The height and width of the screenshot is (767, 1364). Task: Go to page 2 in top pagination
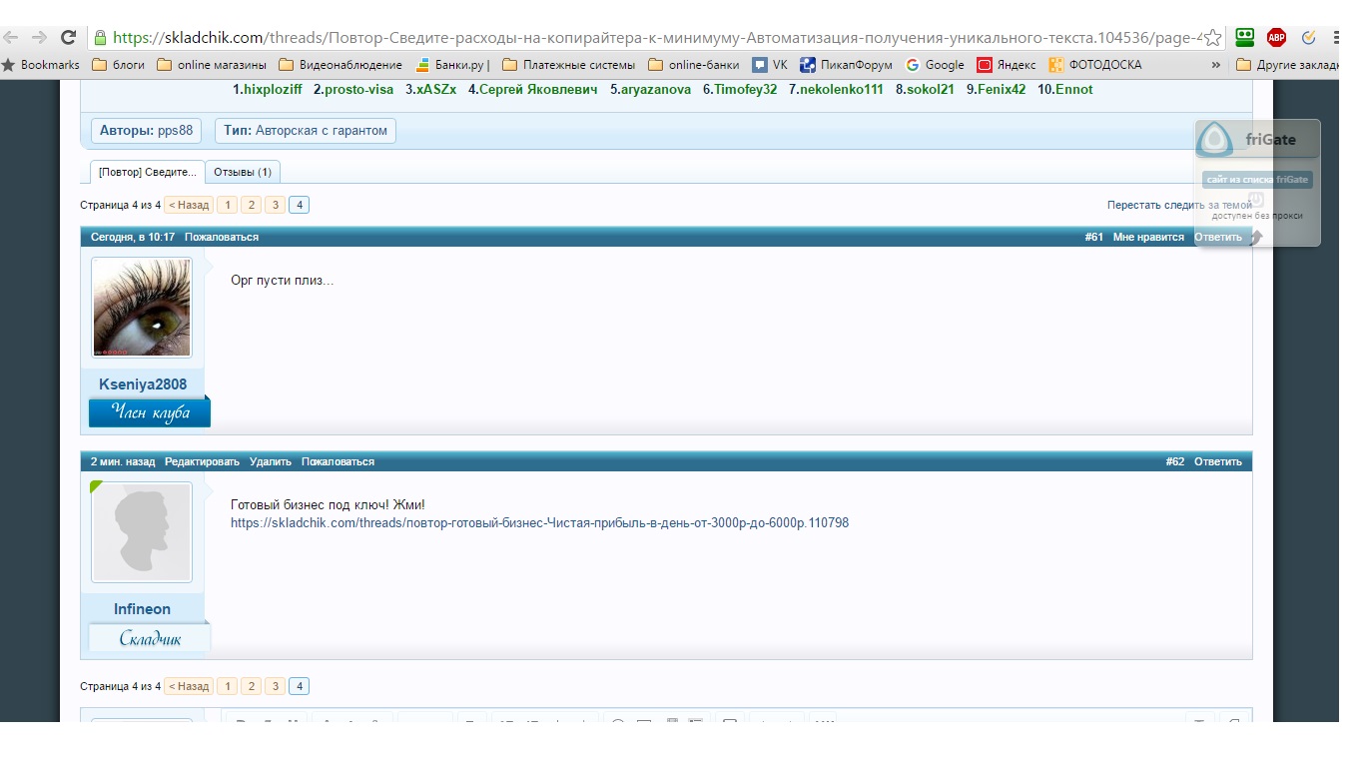click(251, 205)
